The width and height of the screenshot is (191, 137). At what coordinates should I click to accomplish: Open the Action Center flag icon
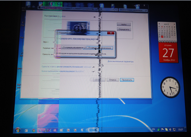point(163,129)
